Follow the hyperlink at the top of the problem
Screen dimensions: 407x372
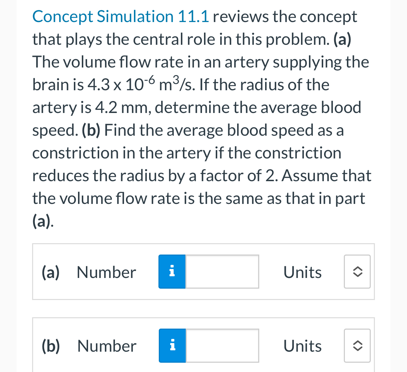120,16
